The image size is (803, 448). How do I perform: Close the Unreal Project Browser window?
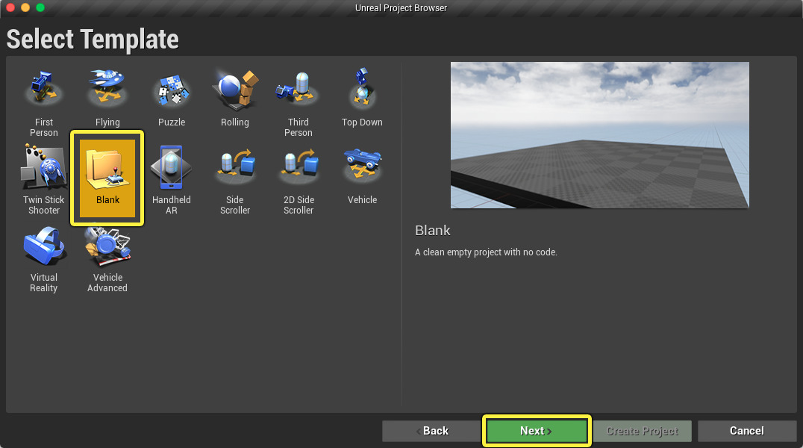[10, 7]
